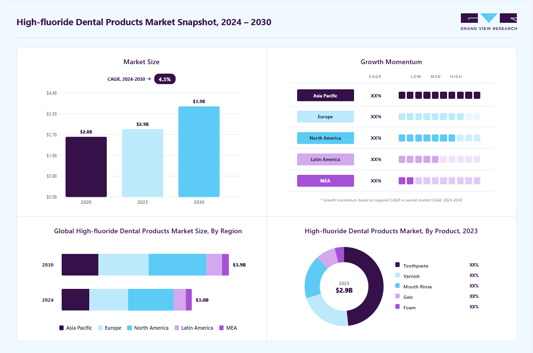Click the $4.4B y-axis label
The height and width of the screenshot is (353, 533).
click(x=52, y=93)
